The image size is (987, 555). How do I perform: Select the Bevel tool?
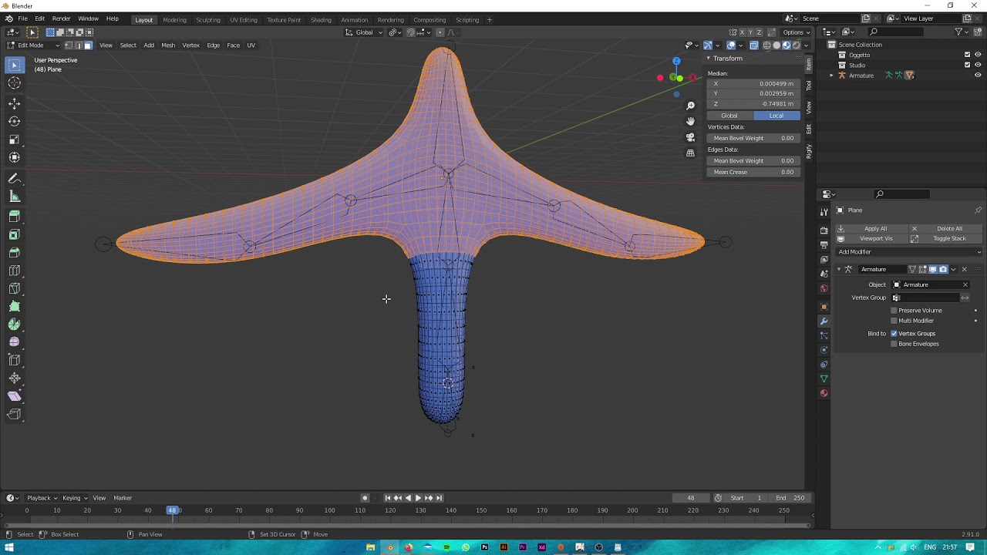coord(14,253)
